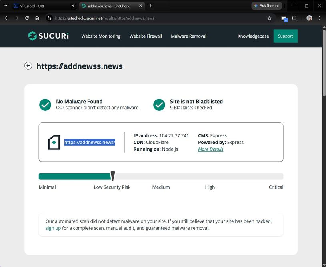Click the green filled portion of risk bar

tap(75, 177)
